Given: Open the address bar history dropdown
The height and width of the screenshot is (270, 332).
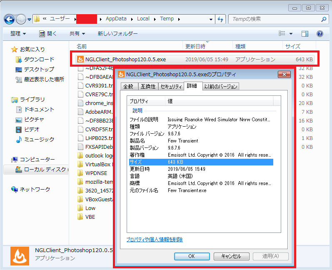Looking at the screenshot, I should 211,19.
